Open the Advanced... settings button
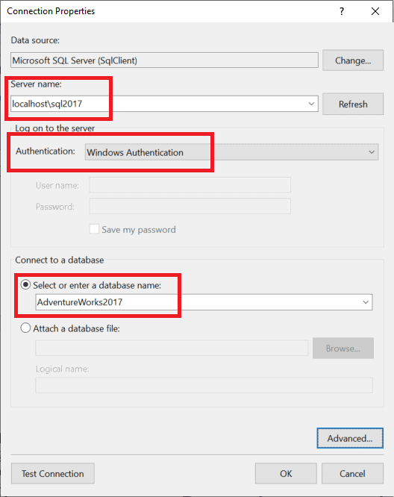 tap(350, 438)
